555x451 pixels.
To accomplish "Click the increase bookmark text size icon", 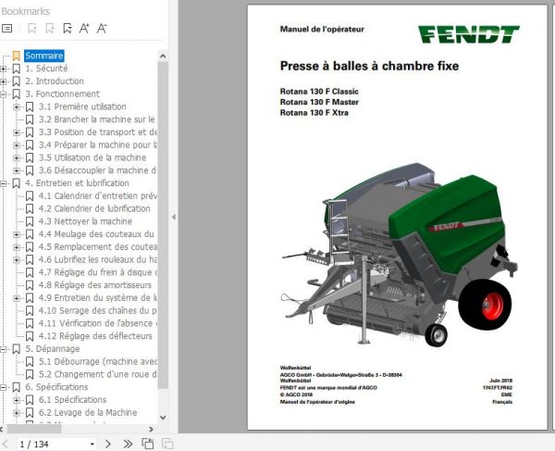I will [x=84, y=29].
